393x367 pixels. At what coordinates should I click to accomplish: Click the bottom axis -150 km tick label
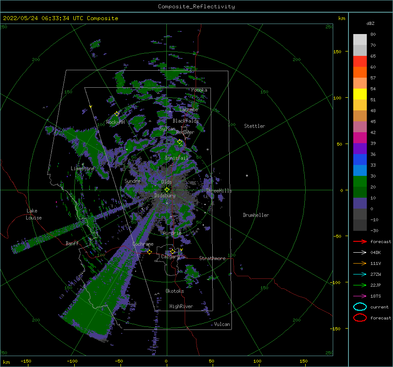point(26,361)
